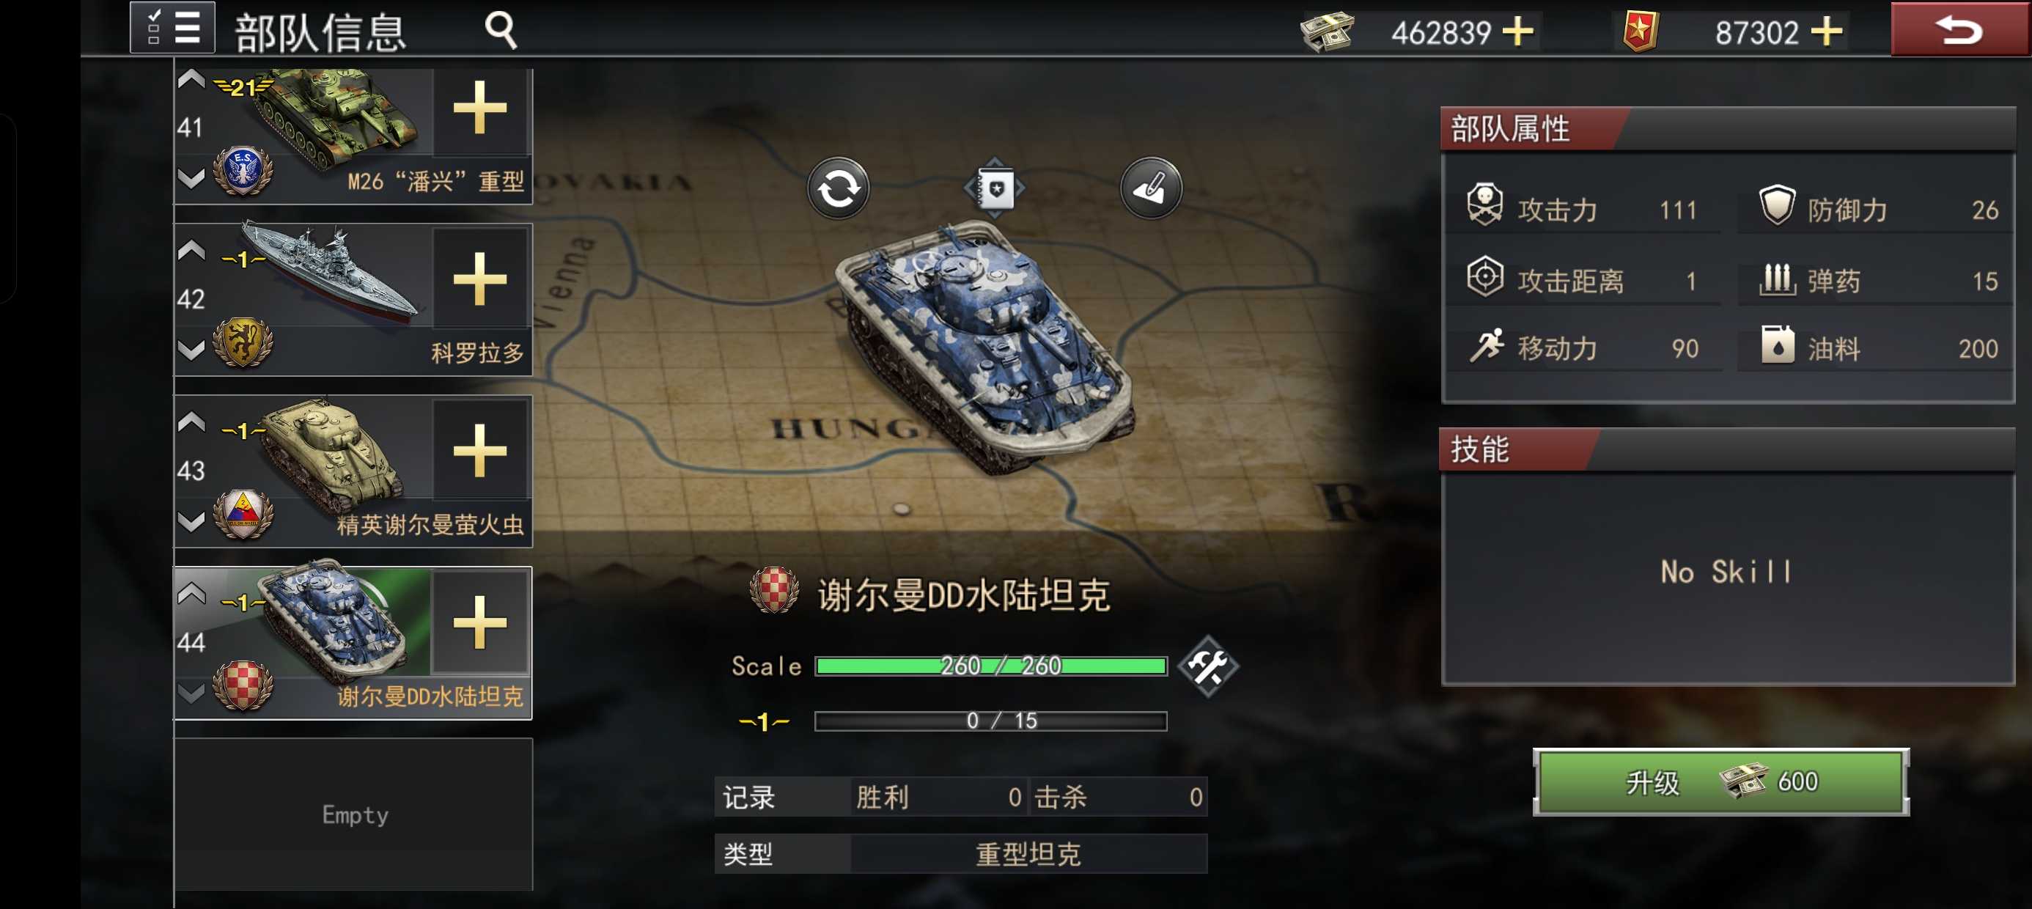This screenshot has width=2032, height=909.
Task: Click the magnifier search icon
Action: pos(501,30)
